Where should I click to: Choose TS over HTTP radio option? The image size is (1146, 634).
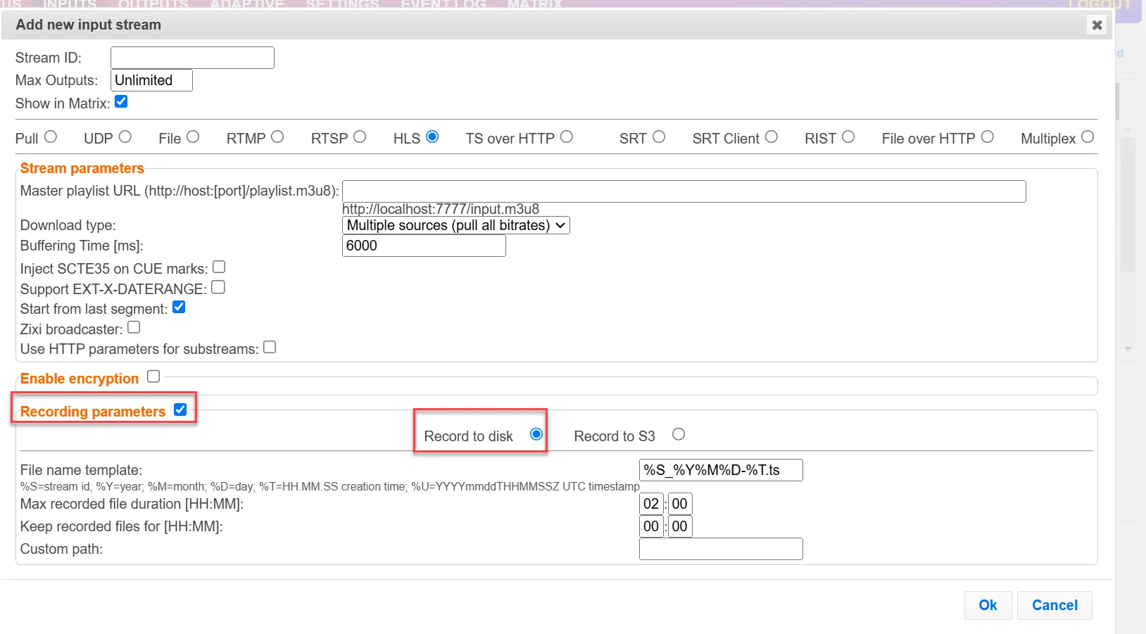pyautogui.click(x=567, y=137)
